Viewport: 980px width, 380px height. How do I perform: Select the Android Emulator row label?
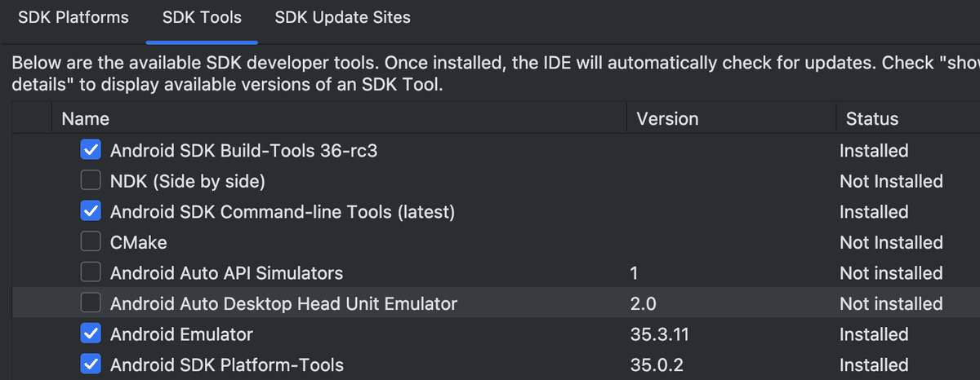pos(181,334)
